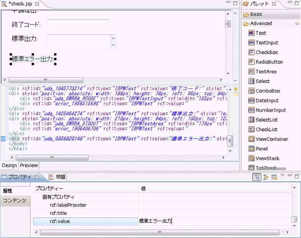Pick the NumberInput palette component

coord(271,110)
